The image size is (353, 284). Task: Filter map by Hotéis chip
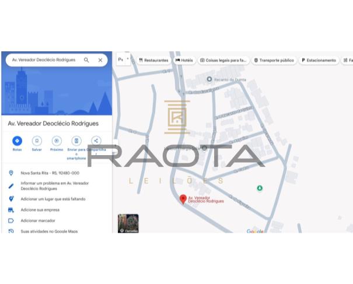click(184, 60)
